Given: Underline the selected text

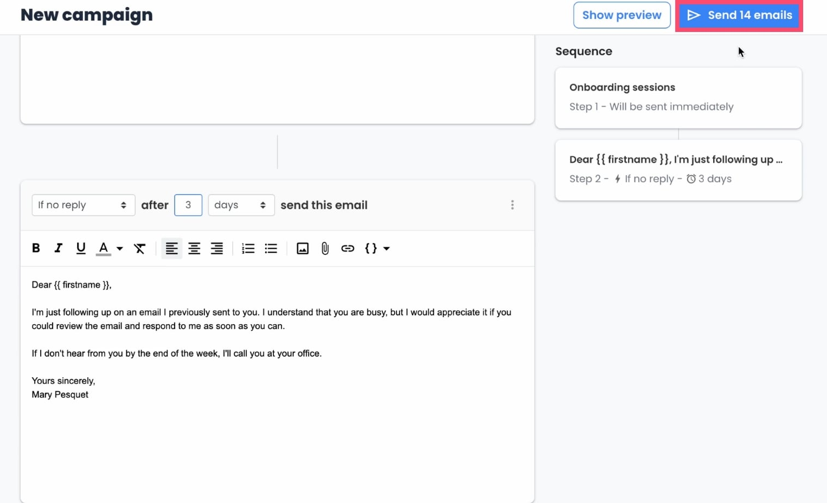Looking at the screenshot, I should pos(81,248).
